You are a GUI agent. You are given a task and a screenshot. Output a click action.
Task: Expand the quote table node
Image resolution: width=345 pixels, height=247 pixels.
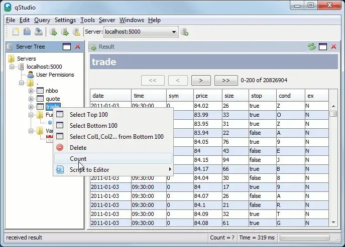click(x=31, y=99)
